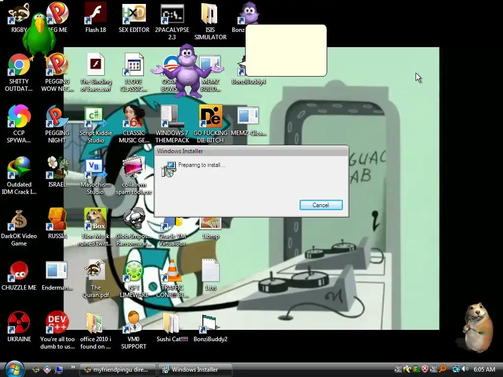Launch the NFT LIMEWARE shortcut
The height and width of the screenshot is (377, 503).
134,279
